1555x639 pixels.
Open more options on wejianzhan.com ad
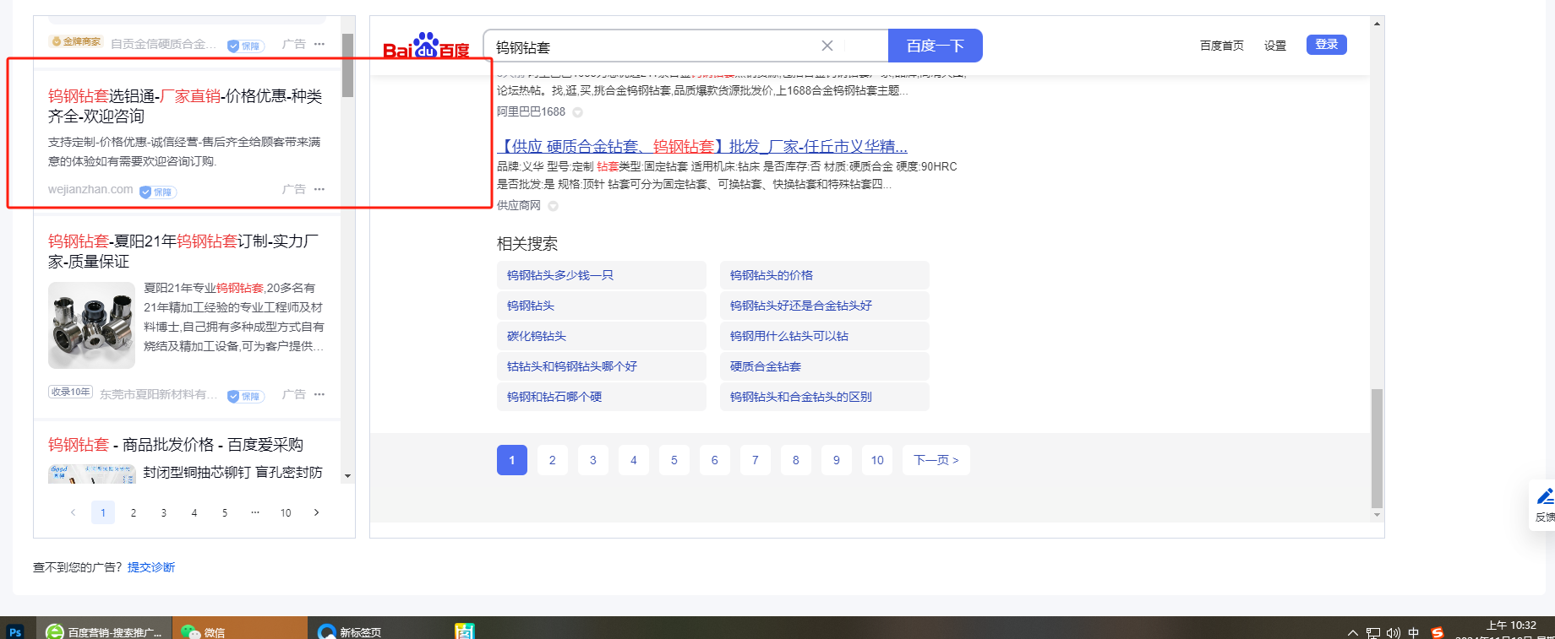(319, 189)
